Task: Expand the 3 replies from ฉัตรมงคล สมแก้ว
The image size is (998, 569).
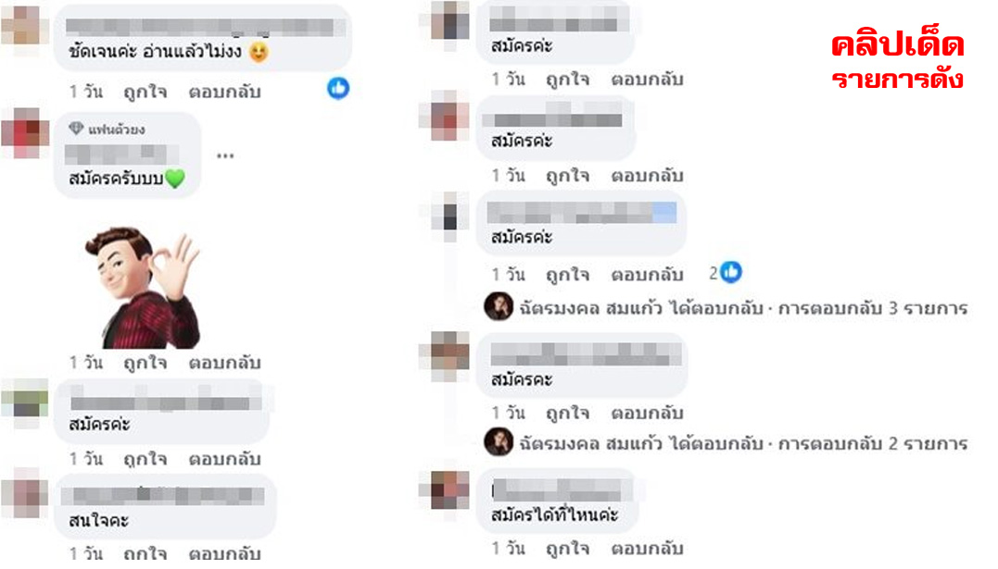Action: click(743, 308)
